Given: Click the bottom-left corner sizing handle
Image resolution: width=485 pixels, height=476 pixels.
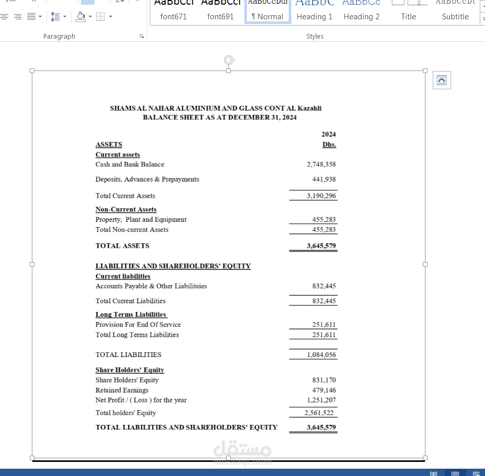Looking at the screenshot, I should pos(32,458).
